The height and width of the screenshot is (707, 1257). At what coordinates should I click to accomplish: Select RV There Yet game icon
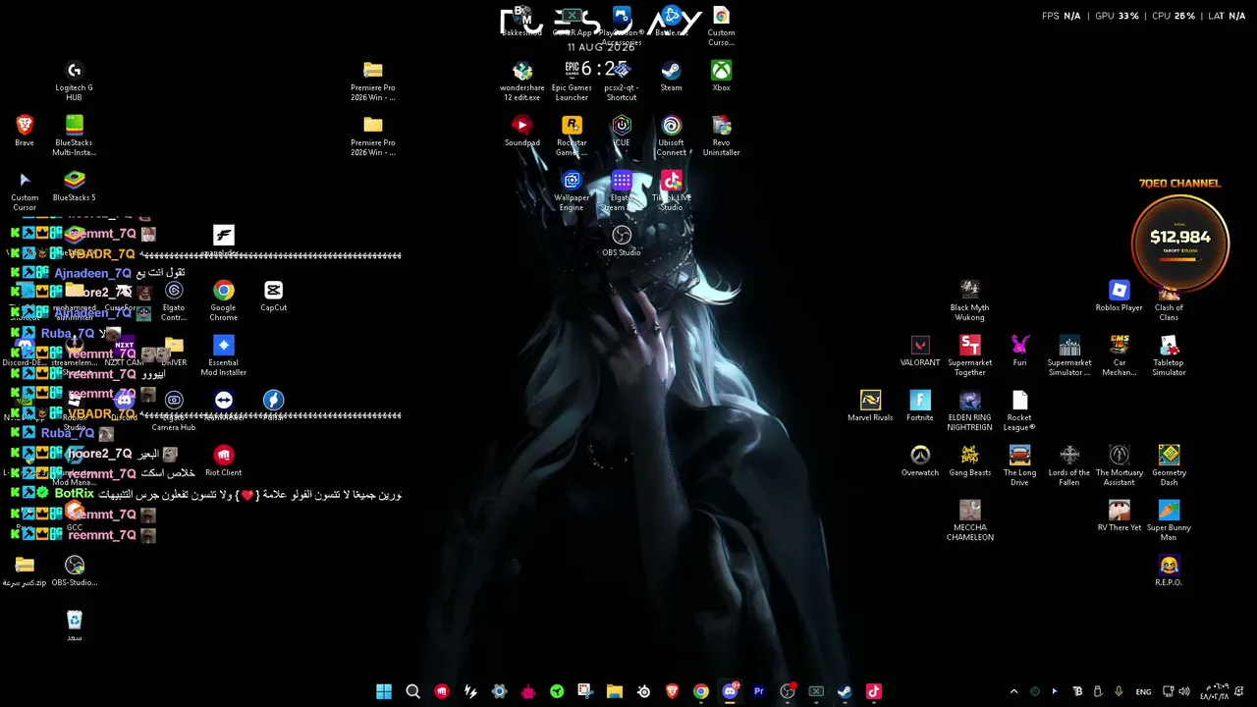pos(1119,516)
